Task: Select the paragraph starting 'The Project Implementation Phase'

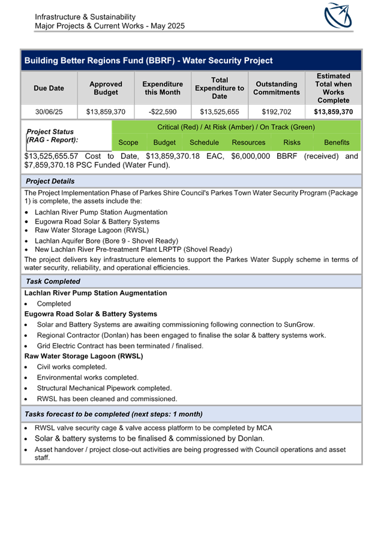Action: pos(191,197)
